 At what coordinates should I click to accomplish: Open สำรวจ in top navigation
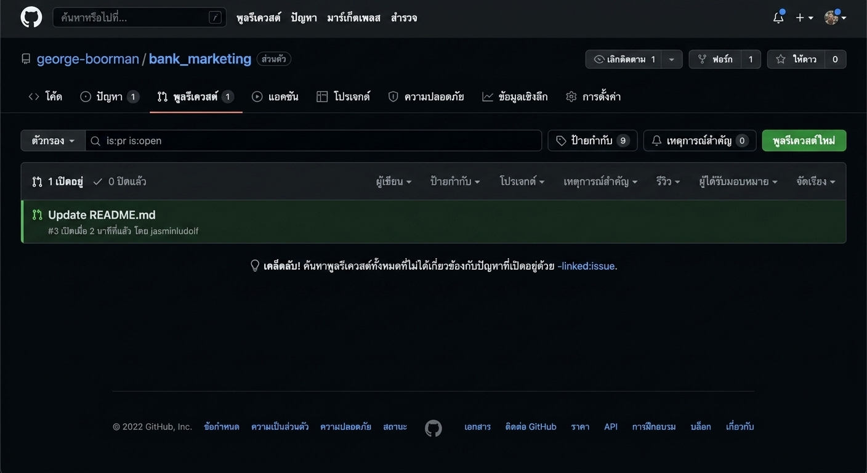click(404, 18)
